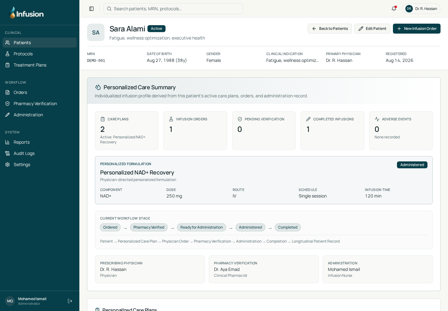Image resolution: width=448 pixels, height=311 pixels.
Task: Click NAD+ component value
Action: (106, 196)
